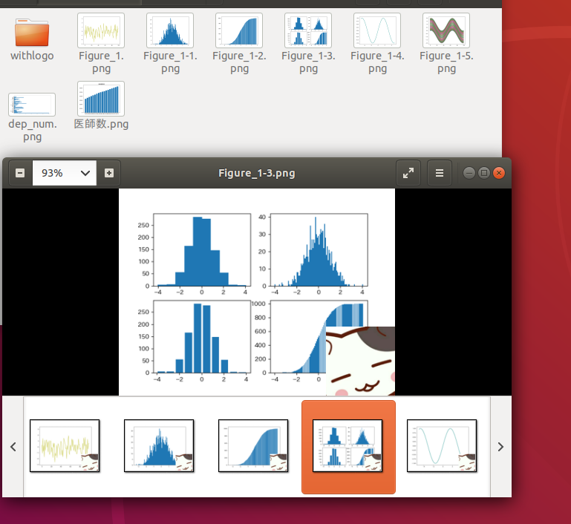
Task: Select Figure_1-5.png file in file manager
Action: pyautogui.click(x=446, y=44)
